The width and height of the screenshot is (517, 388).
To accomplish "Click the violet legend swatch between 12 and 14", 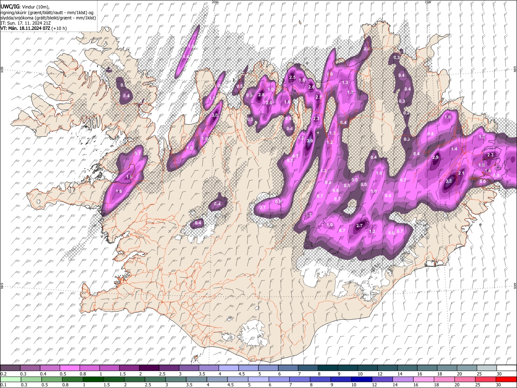I will [x=382, y=379].
